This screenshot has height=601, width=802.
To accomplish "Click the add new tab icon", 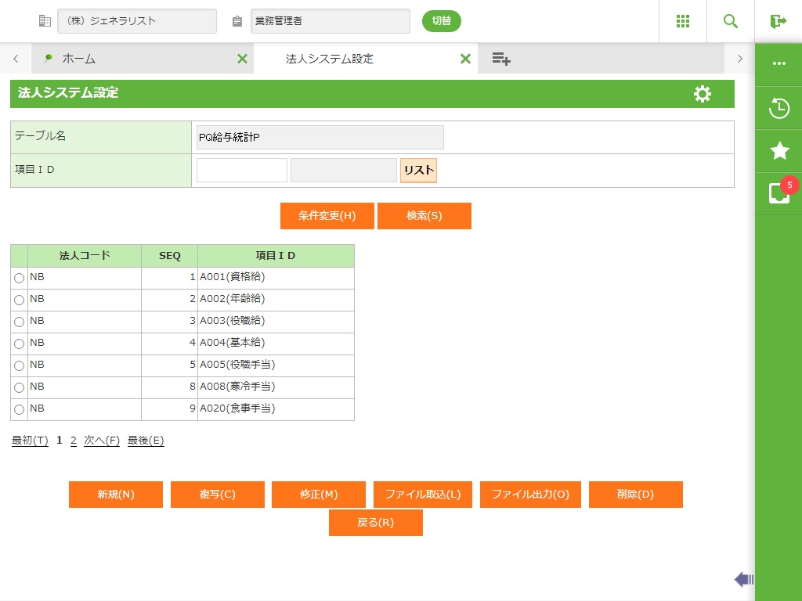I will point(501,59).
